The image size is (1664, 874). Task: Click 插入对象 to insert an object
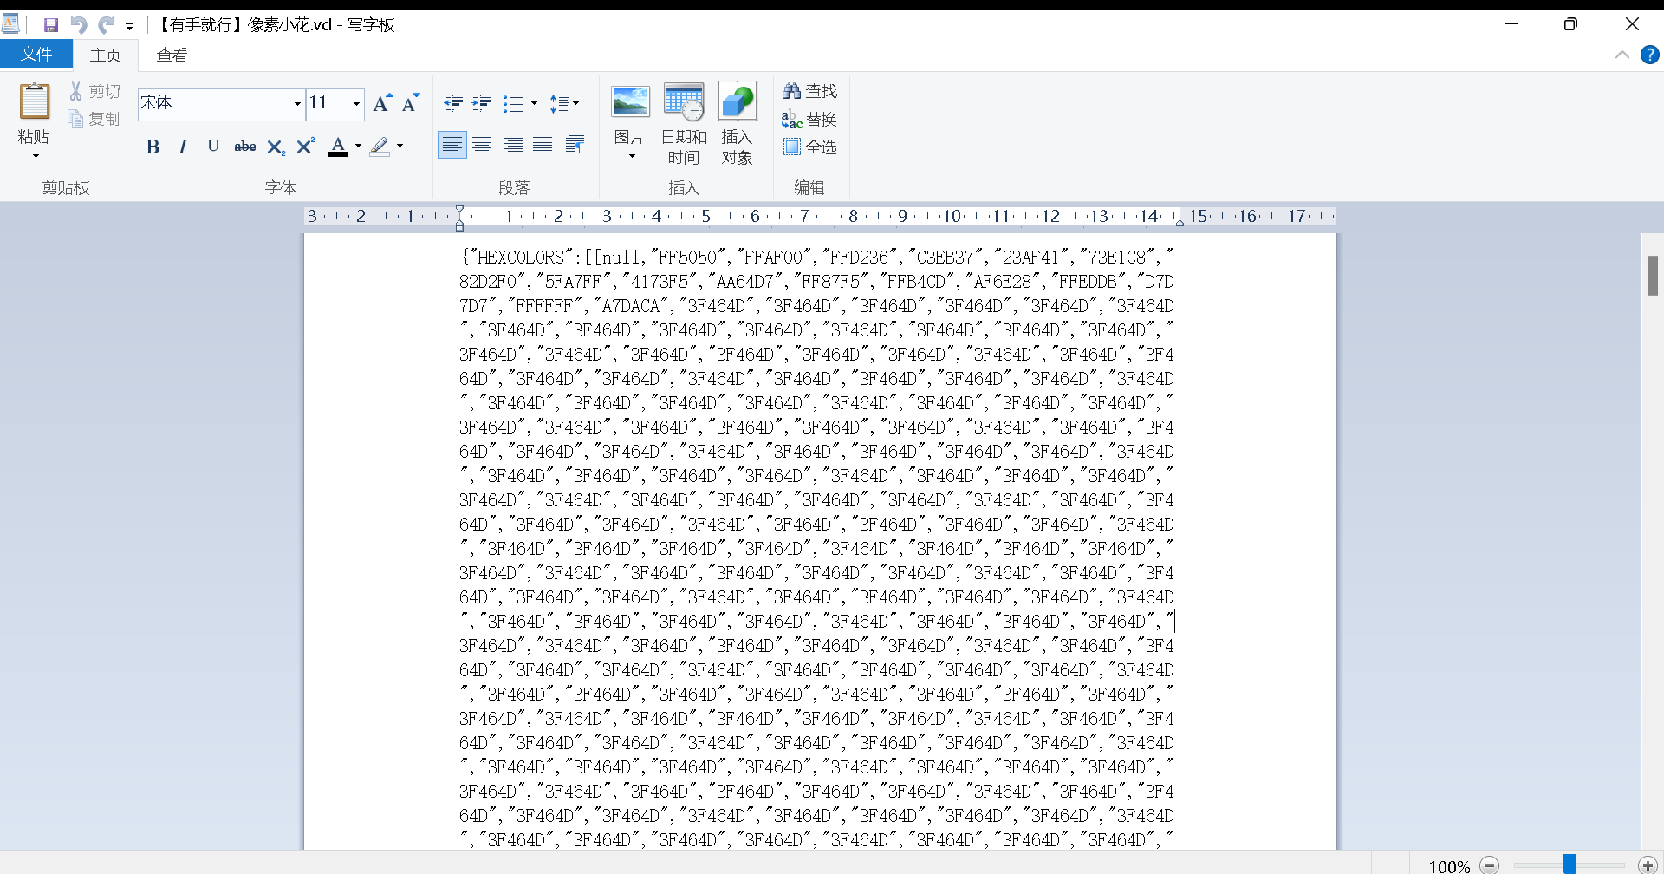tap(738, 124)
